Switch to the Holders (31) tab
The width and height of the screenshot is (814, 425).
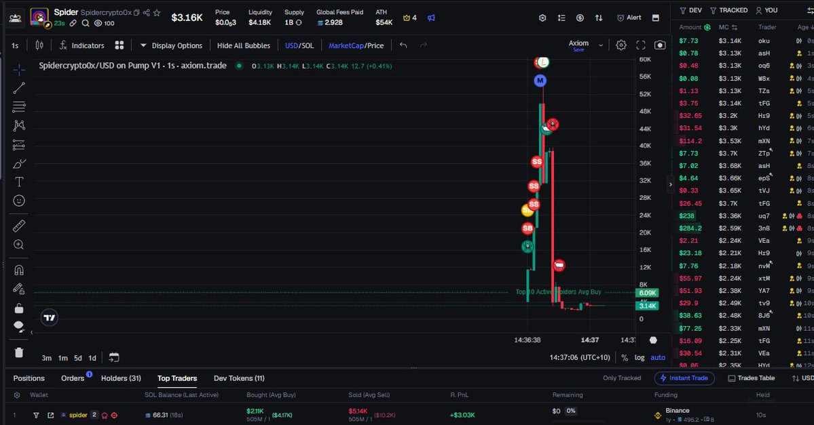pyautogui.click(x=121, y=378)
